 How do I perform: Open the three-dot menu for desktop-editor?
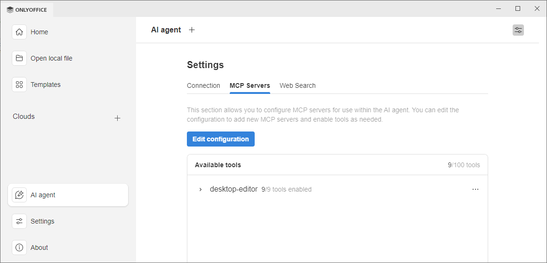[x=475, y=189]
